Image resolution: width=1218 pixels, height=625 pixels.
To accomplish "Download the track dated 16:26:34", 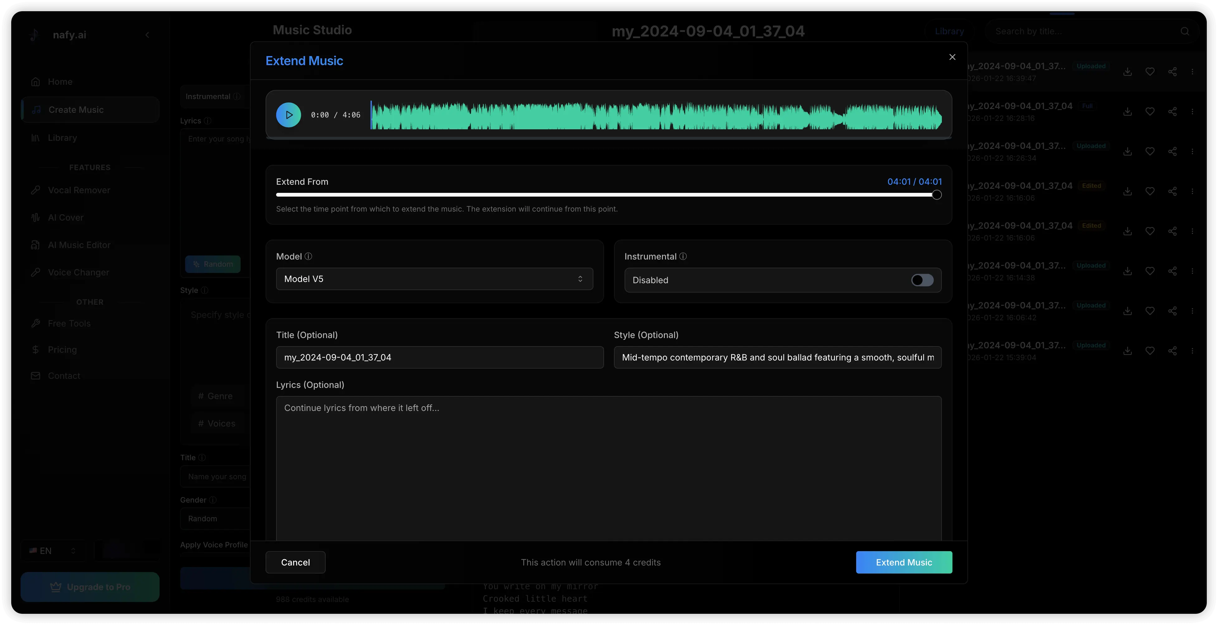I will tap(1128, 151).
